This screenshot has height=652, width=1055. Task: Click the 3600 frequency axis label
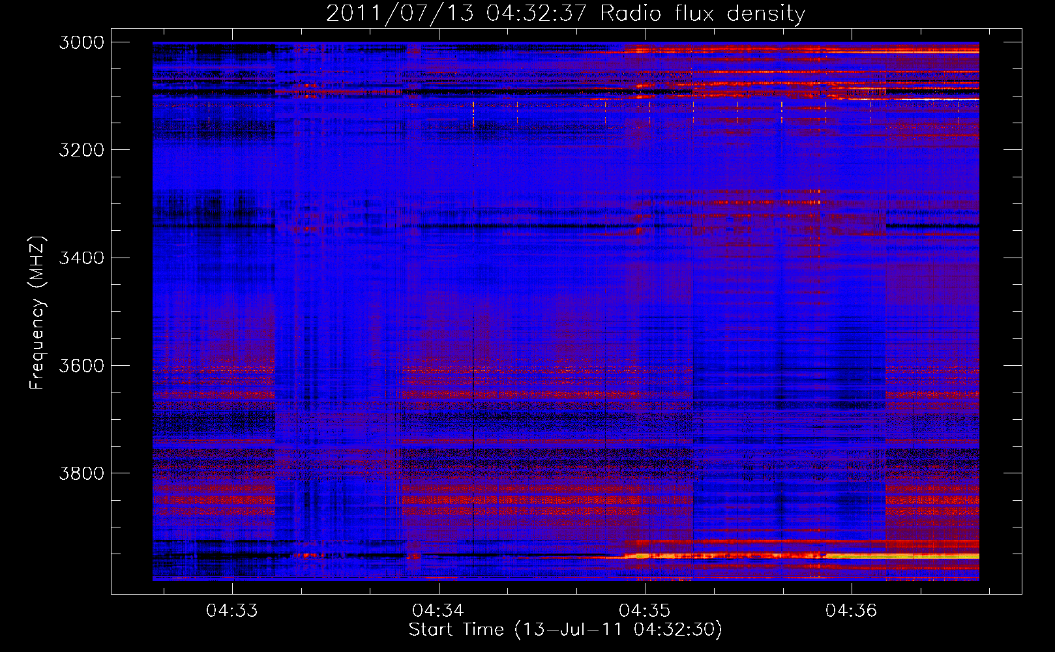pyautogui.click(x=82, y=366)
